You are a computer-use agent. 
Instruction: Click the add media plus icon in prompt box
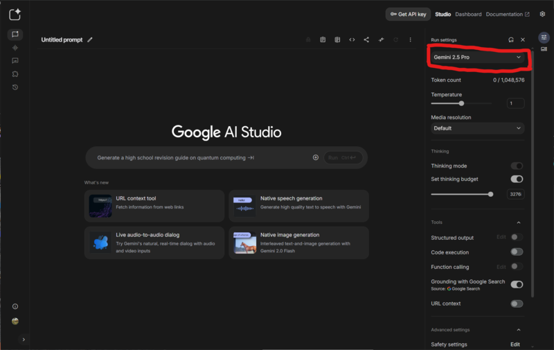(x=316, y=157)
